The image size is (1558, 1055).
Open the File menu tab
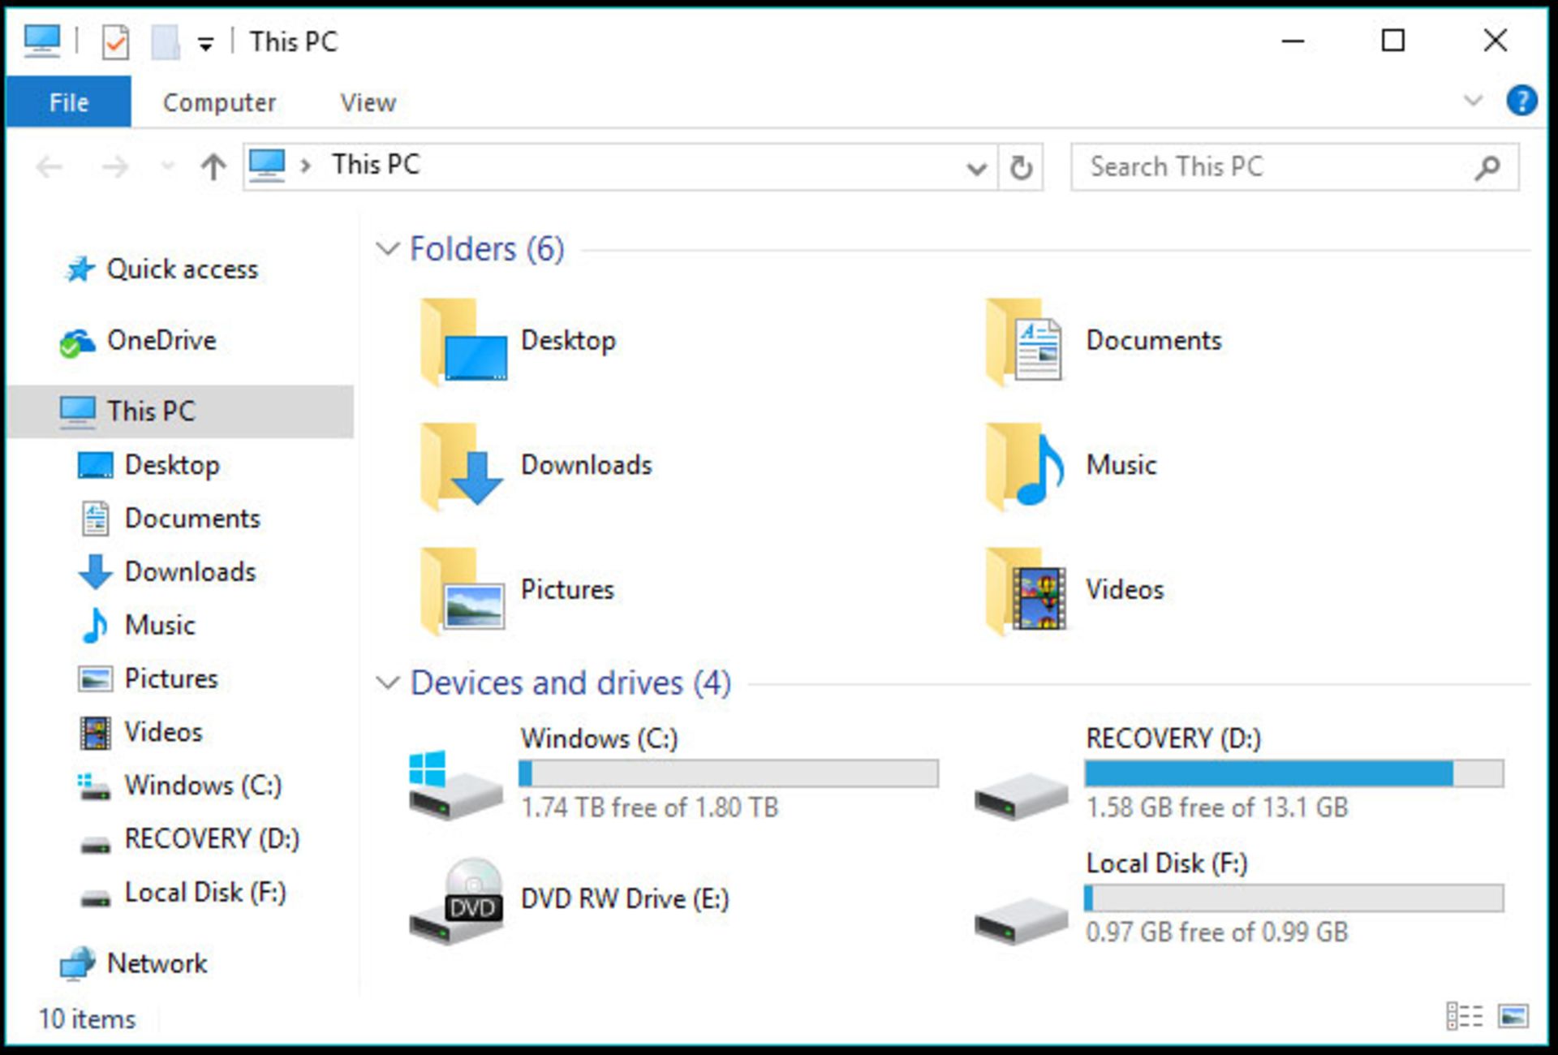click(68, 102)
